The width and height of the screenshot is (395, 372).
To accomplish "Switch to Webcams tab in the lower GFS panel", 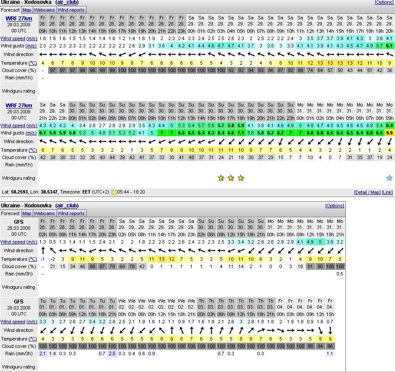I will coord(44,213).
